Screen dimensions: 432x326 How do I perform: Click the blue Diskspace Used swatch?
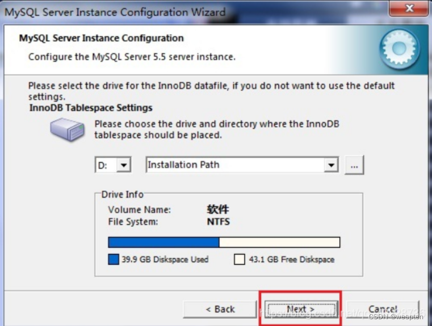click(x=114, y=259)
